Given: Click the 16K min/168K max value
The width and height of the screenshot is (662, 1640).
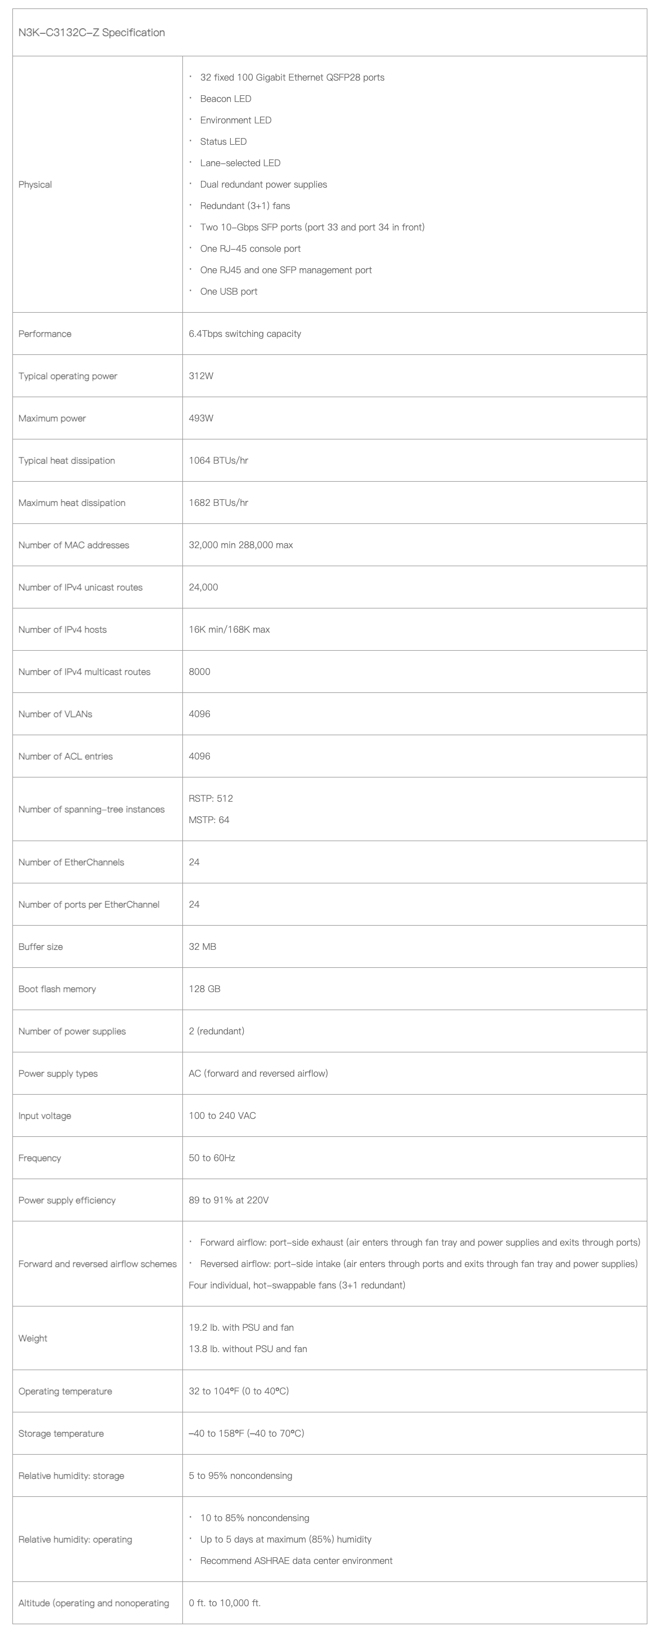Looking at the screenshot, I should pos(229,630).
